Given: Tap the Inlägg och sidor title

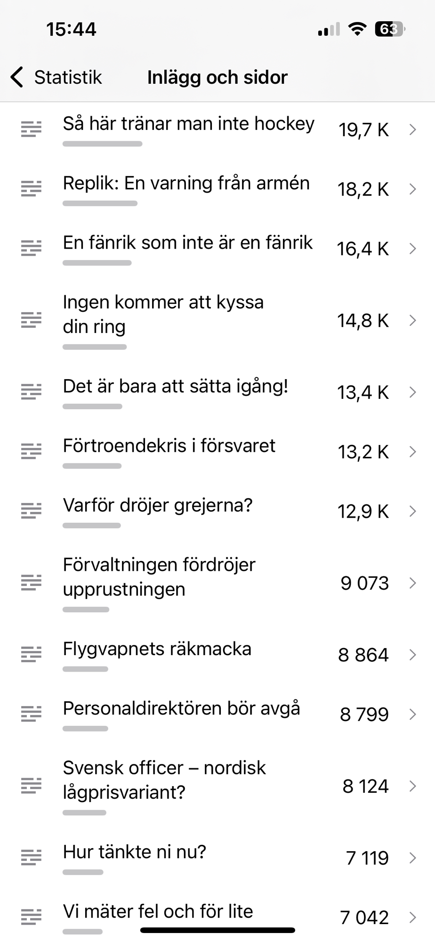Looking at the screenshot, I should click(217, 77).
